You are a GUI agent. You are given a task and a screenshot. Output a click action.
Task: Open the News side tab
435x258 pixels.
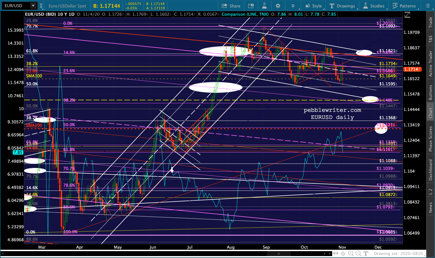tap(431, 207)
